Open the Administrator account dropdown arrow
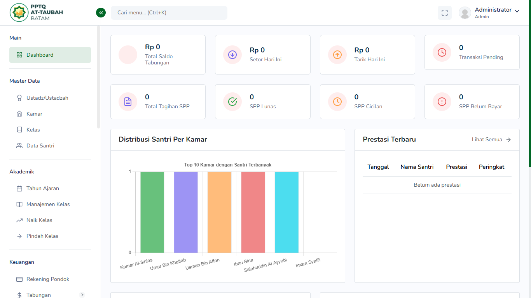This screenshot has height=298, width=531. point(517,11)
